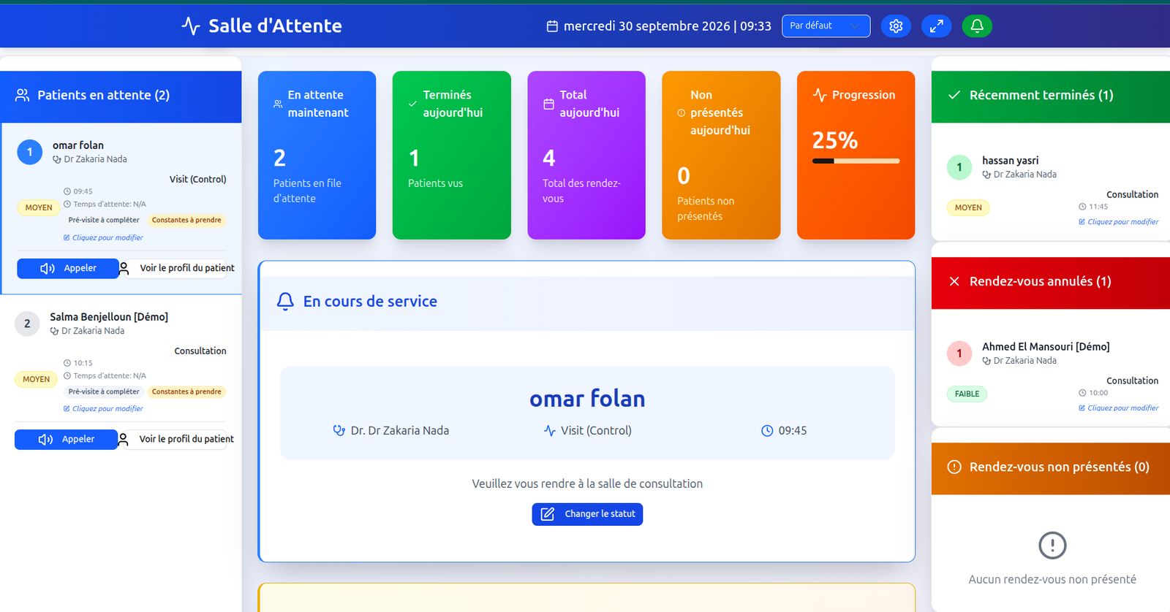Call patient omar folan with Appeler
The height and width of the screenshot is (612, 1170).
click(68, 268)
